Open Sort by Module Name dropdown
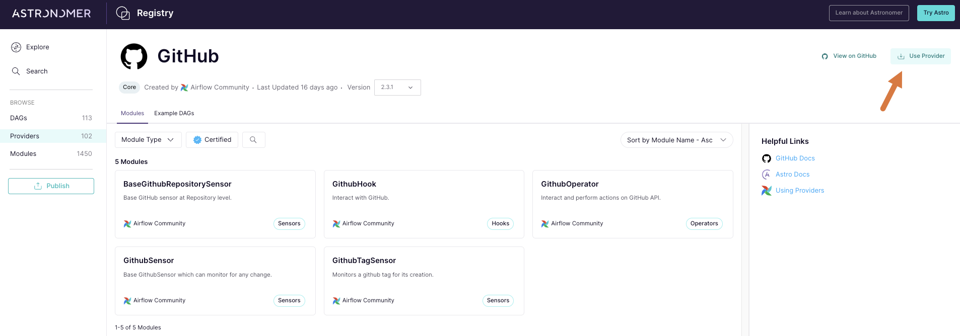 click(x=676, y=140)
